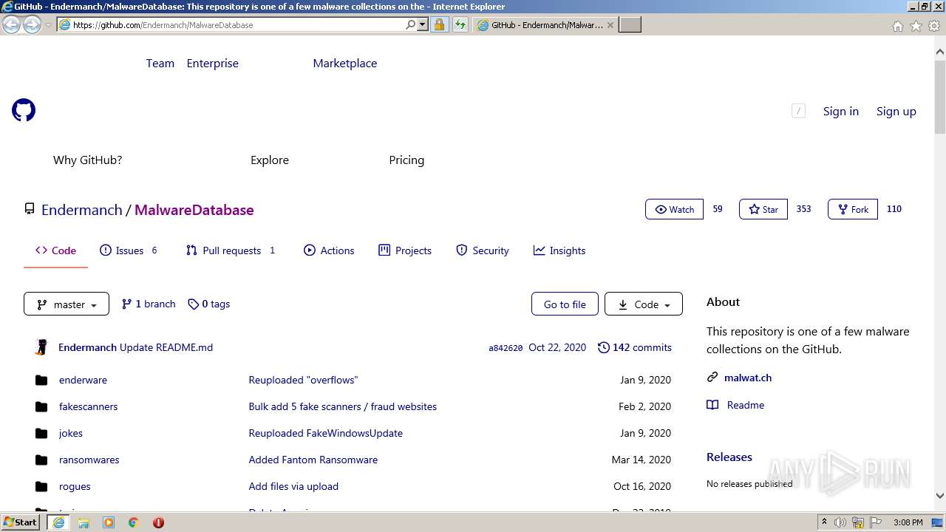Open IE home icon
Viewport: 946px width, 532px height.
897,26
